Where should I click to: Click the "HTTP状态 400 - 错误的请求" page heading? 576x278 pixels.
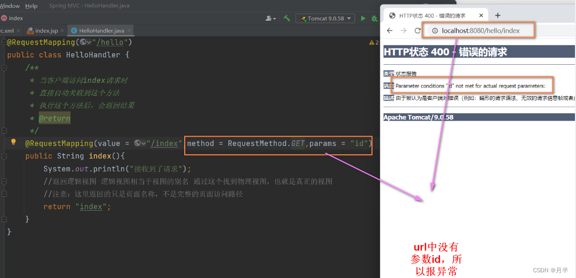click(445, 52)
